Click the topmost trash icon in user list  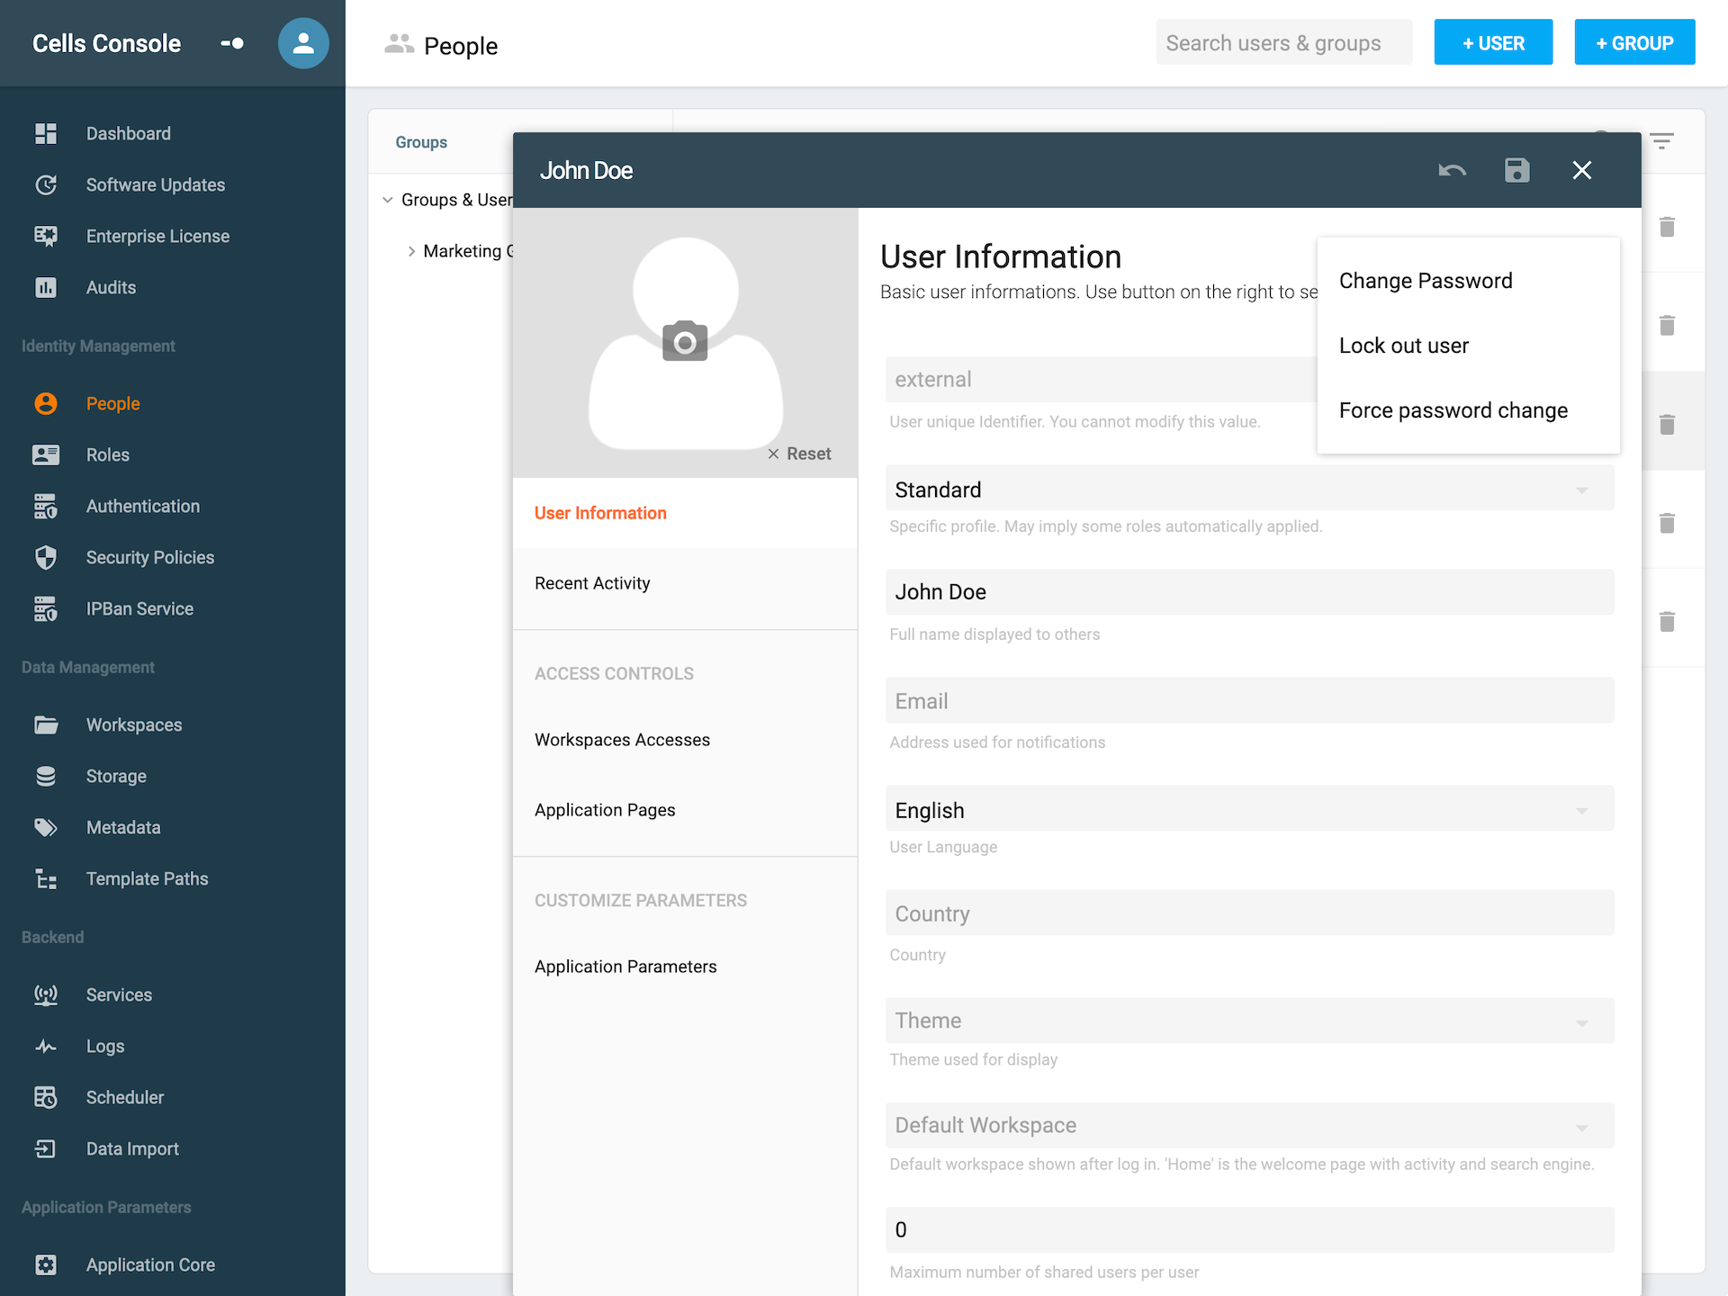[1667, 226]
